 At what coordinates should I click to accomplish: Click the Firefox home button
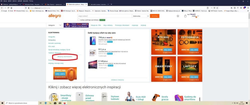point(12,8)
